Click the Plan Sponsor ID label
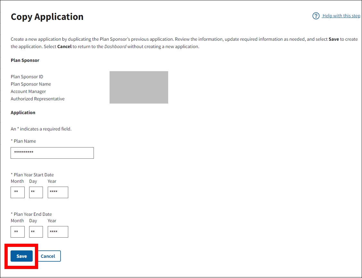Image resolution: width=362 pixels, height=278 pixels. click(x=27, y=77)
